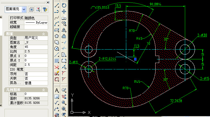Image resolution: width=210 pixels, height=117 pixels.
Task: Edit the 原点 X value
Action: pyautogui.click(x=36, y=56)
